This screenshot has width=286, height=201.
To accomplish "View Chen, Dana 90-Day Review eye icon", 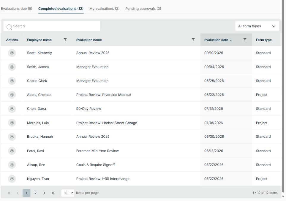I will point(12,109).
